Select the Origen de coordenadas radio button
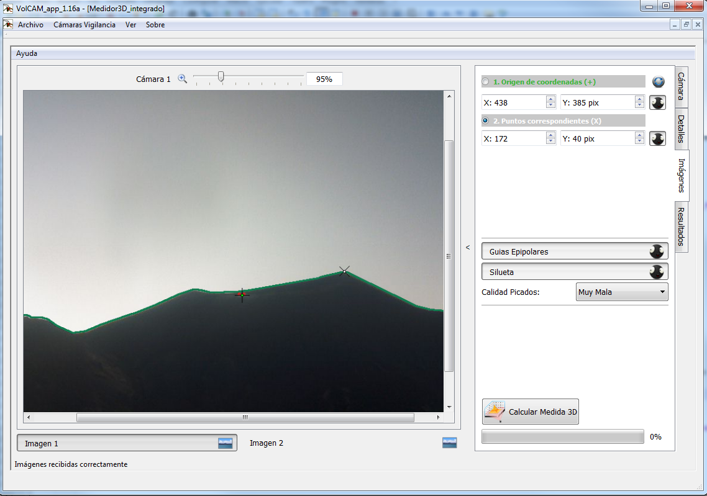Screen dimensions: 707x496 485,81
